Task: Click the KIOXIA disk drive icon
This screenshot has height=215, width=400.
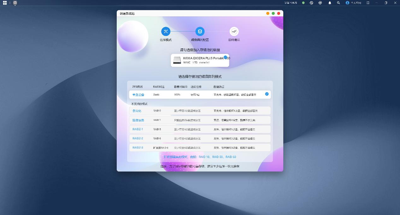Action: pos(177,60)
